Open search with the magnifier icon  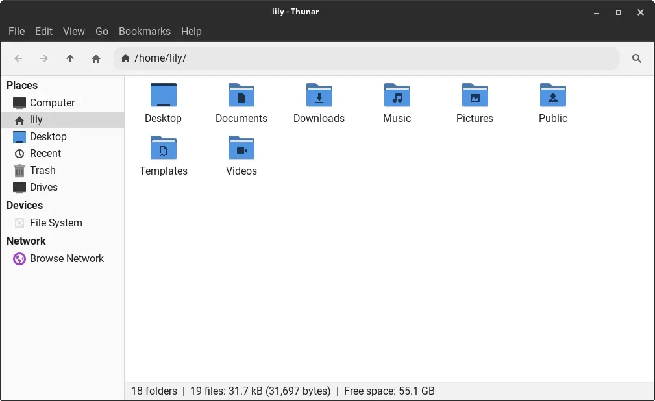tap(637, 58)
